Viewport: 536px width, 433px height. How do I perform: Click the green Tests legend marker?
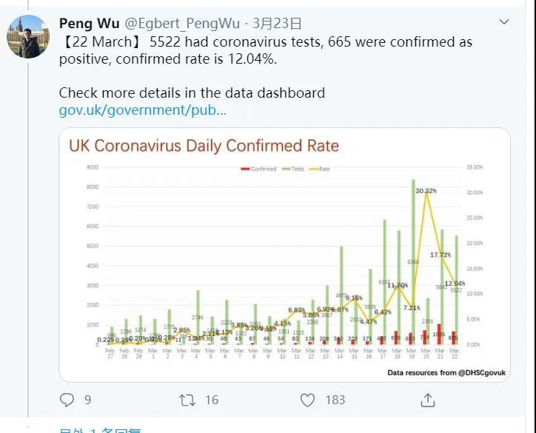point(285,169)
